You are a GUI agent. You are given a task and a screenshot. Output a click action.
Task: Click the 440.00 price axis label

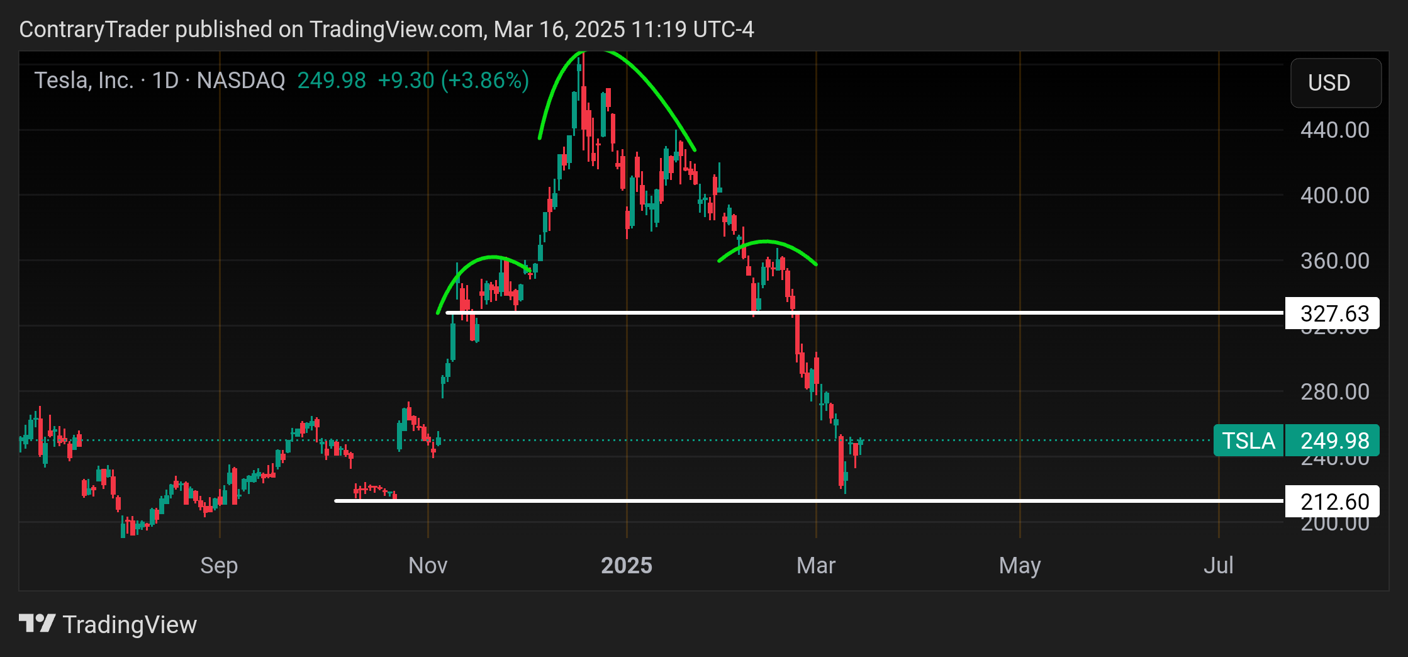(1335, 130)
